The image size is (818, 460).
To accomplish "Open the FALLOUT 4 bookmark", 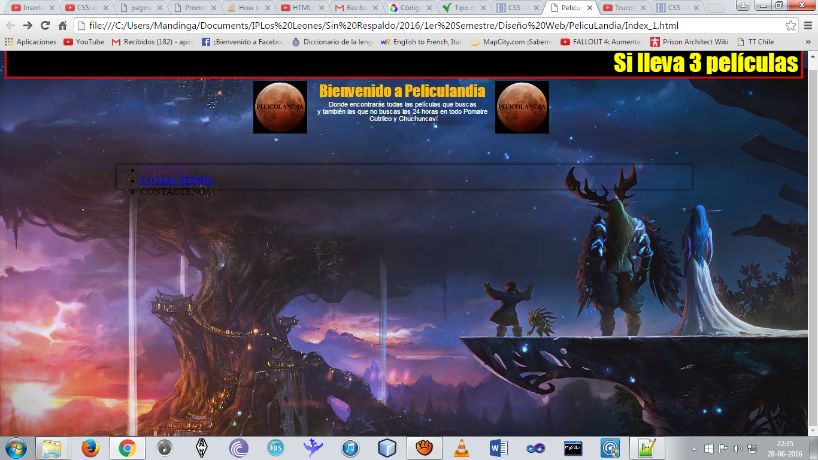I will pos(602,42).
